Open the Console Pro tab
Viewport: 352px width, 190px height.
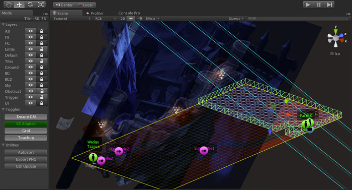coord(129,13)
